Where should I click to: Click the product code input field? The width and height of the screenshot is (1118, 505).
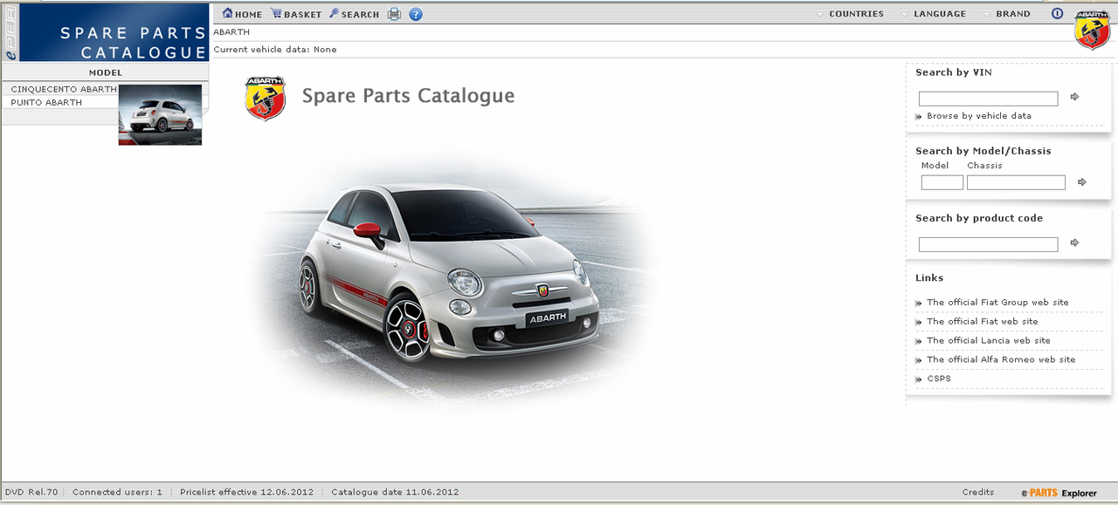tap(988, 244)
